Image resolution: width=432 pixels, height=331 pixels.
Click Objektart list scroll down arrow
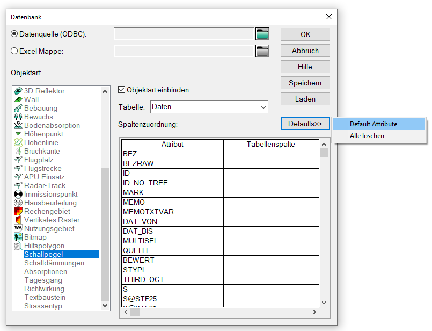point(105,305)
